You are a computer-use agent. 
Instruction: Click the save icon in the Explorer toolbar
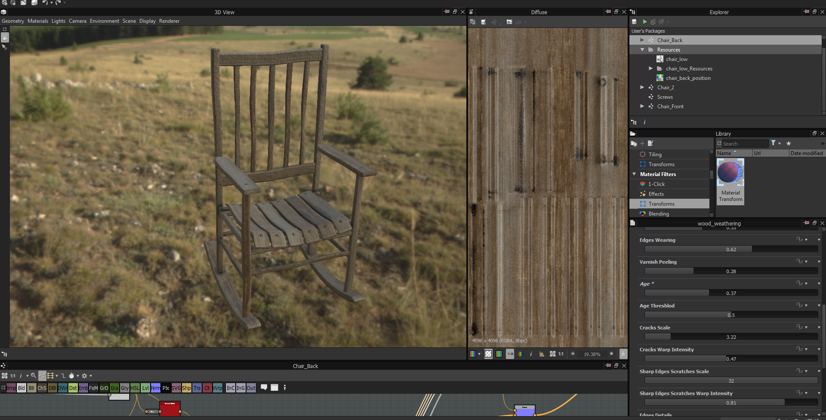pos(634,21)
